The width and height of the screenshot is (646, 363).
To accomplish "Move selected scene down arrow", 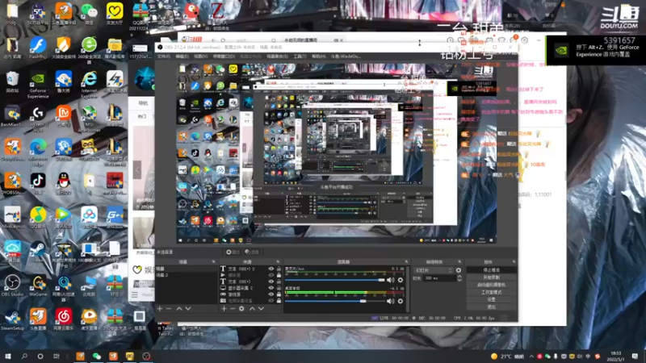I will 188,309.
